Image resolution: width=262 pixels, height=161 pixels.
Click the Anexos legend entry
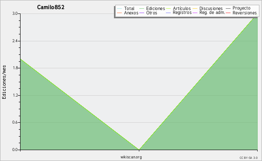pyautogui.click(x=128, y=13)
